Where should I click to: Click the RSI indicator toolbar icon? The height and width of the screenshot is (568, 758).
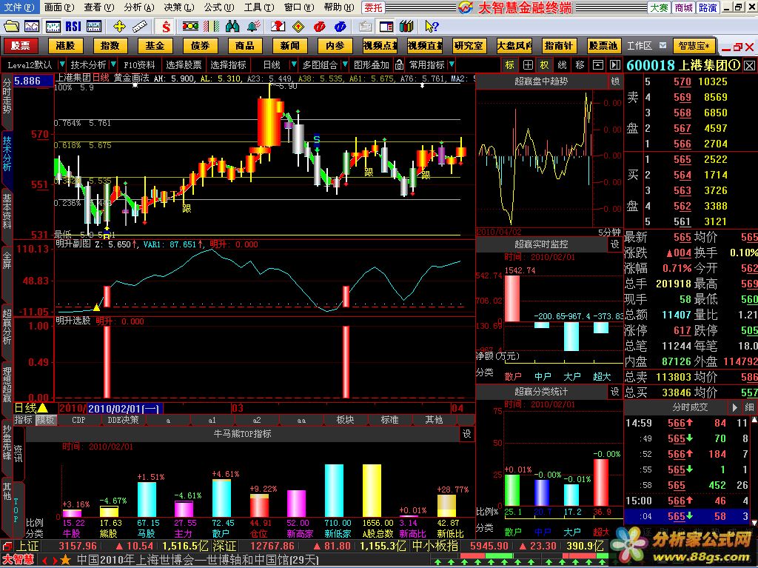click(x=73, y=26)
